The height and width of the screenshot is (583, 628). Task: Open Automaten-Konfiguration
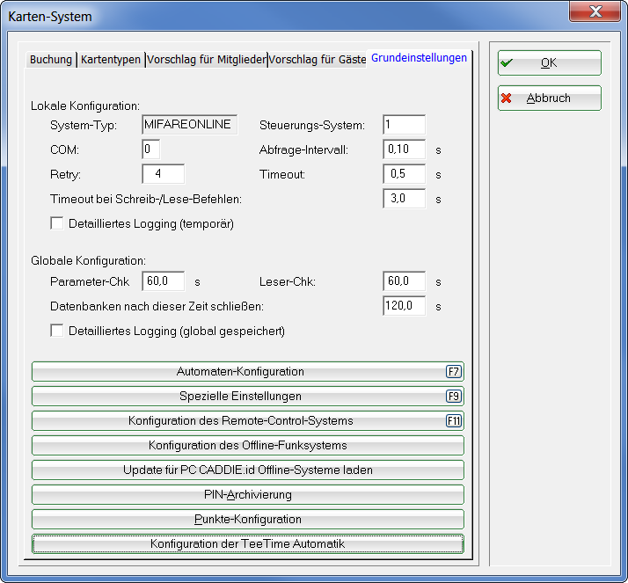pos(247,372)
